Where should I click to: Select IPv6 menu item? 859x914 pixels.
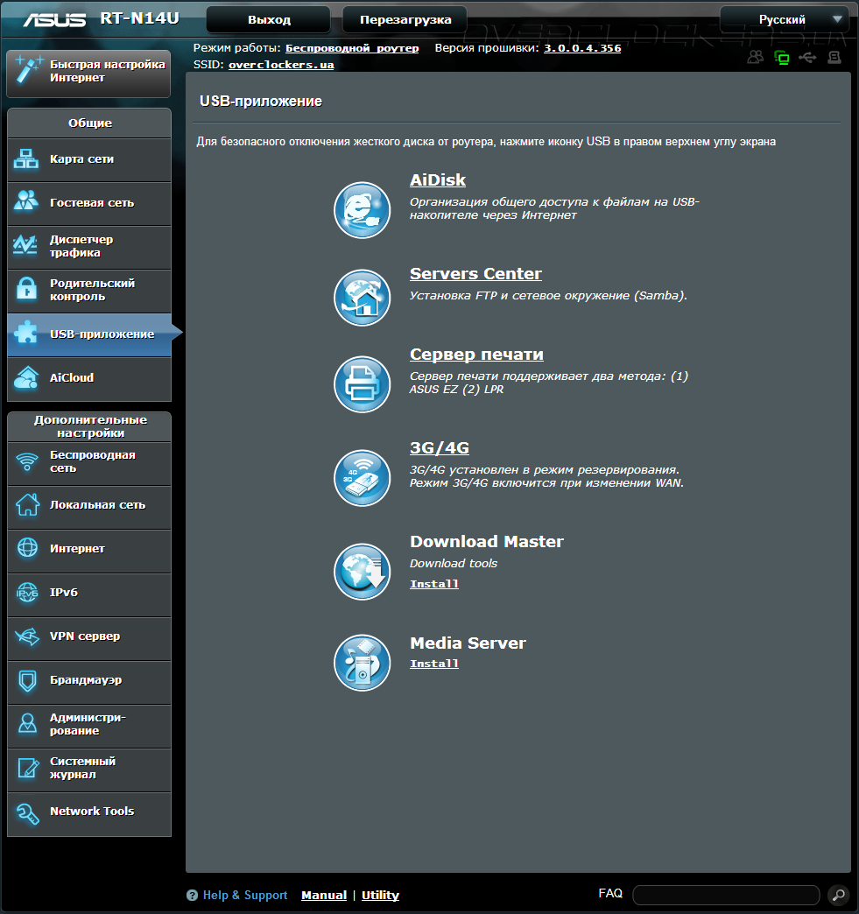coord(89,594)
